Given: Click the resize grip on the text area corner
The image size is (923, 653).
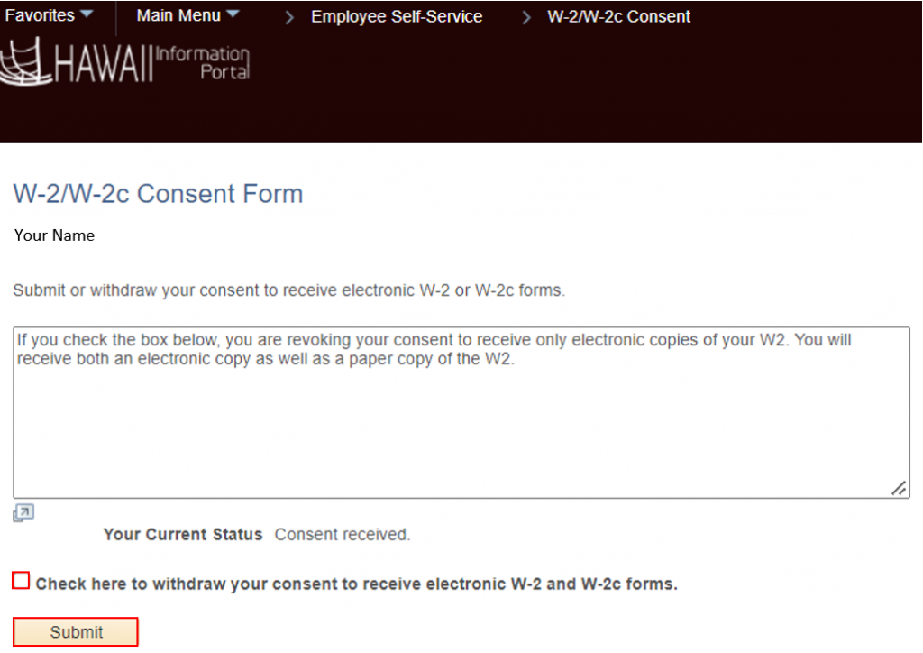Looking at the screenshot, I should [899, 488].
